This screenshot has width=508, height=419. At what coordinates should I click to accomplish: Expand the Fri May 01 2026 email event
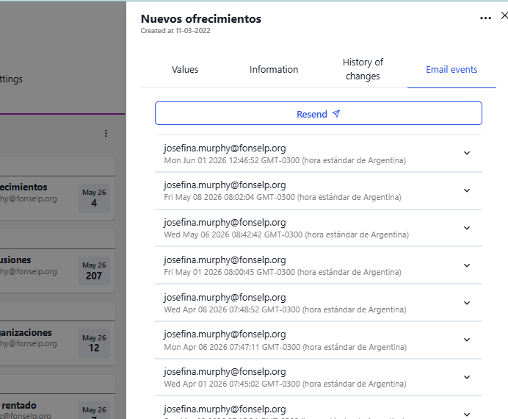(467, 265)
